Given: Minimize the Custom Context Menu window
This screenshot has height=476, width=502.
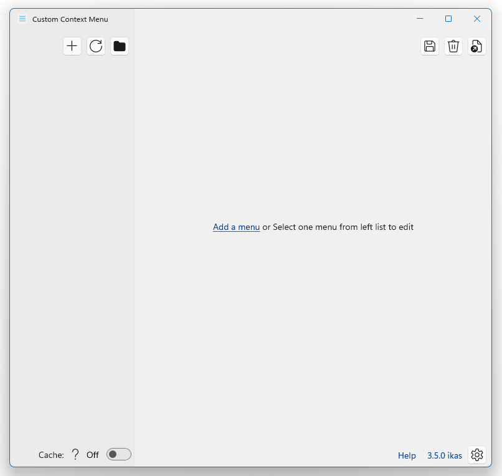Looking at the screenshot, I should click(x=420, y=19).
